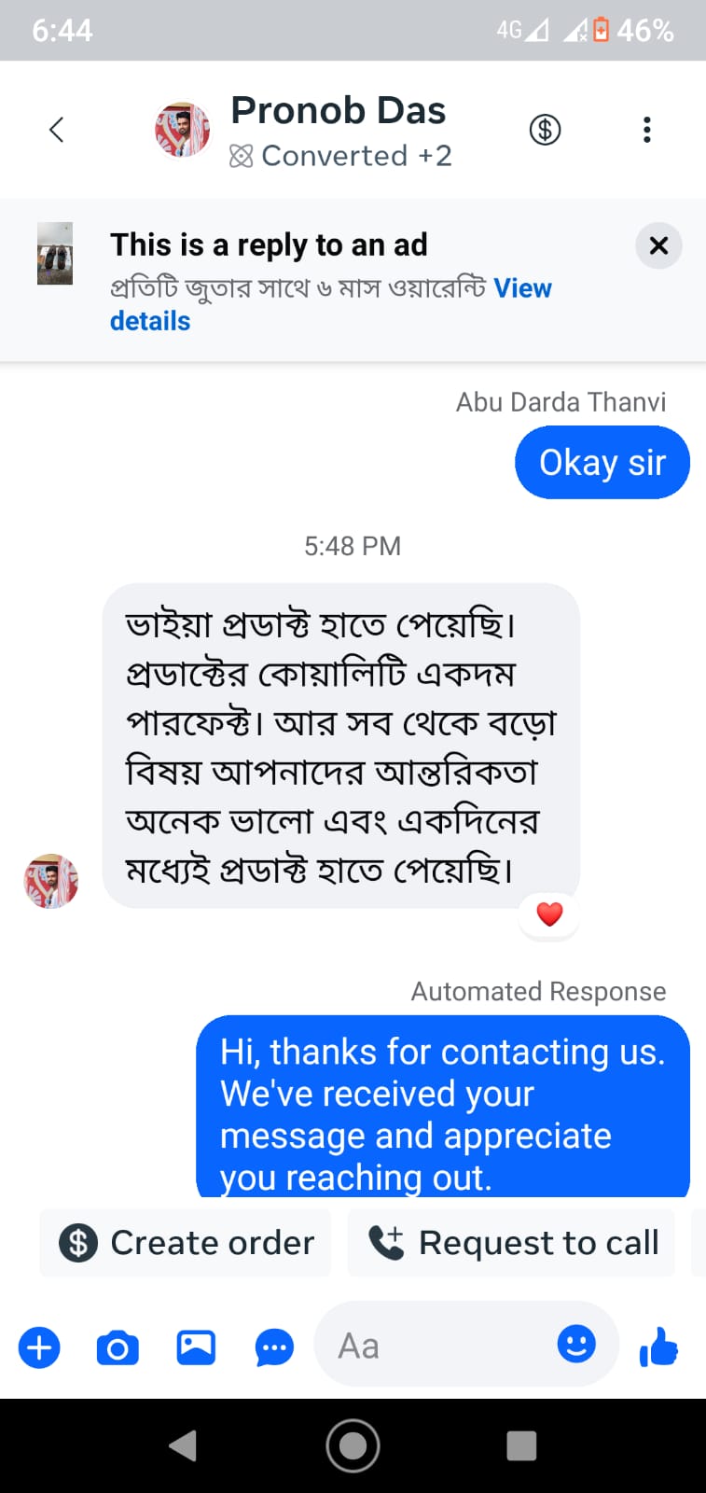Open Pronob Das contact name in header
Image resolution: width=706 pixels, height=1493 pixels.
click(x=338, y=111)
